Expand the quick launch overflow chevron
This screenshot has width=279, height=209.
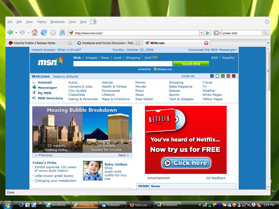pos(40,203)
